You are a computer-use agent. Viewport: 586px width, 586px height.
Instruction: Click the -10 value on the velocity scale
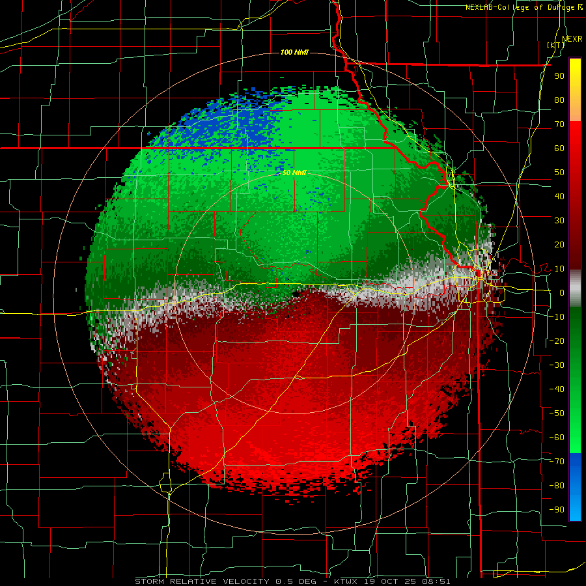tap(557, 317)
